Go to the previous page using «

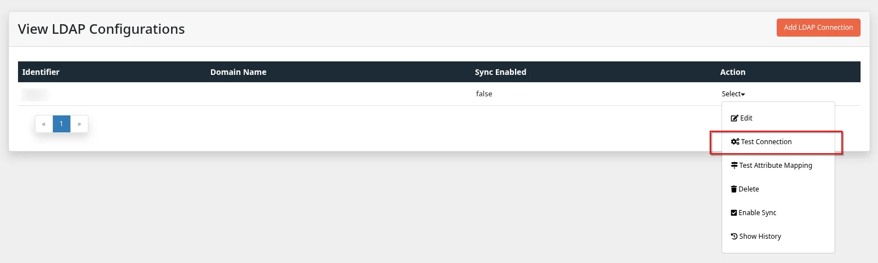click(x=44, y=124)
